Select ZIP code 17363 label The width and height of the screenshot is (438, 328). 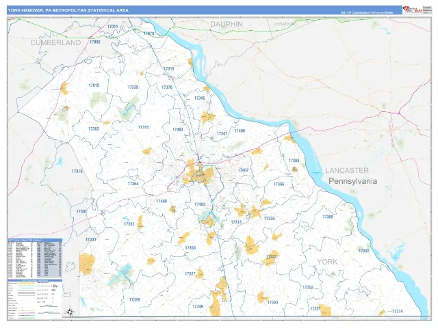click(x=272, y=302)
